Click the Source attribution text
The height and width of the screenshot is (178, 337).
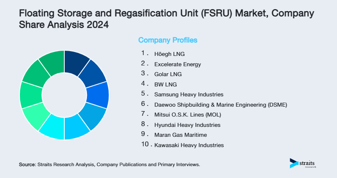109,164
